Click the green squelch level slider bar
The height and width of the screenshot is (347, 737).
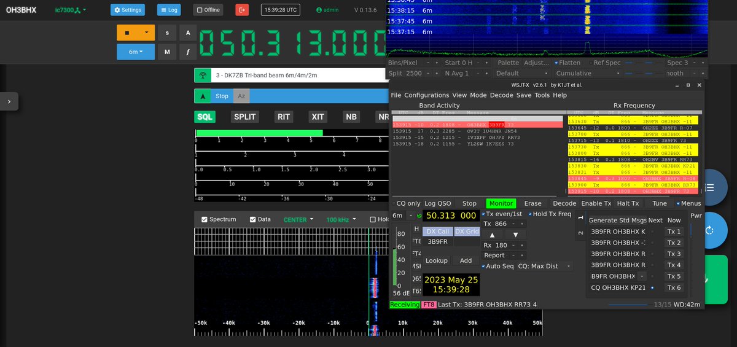[x=259, y=133]
